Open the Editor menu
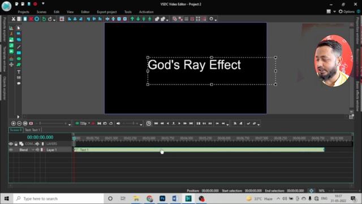The height and width of the screenshot is (204, 362). tap(85, 12)
